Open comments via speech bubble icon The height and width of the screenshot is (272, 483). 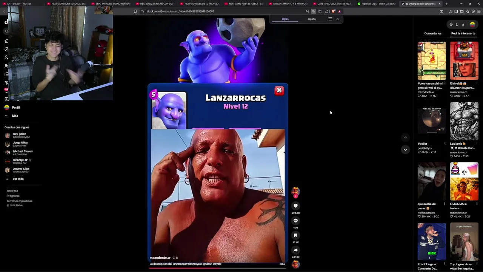(295, 221)
